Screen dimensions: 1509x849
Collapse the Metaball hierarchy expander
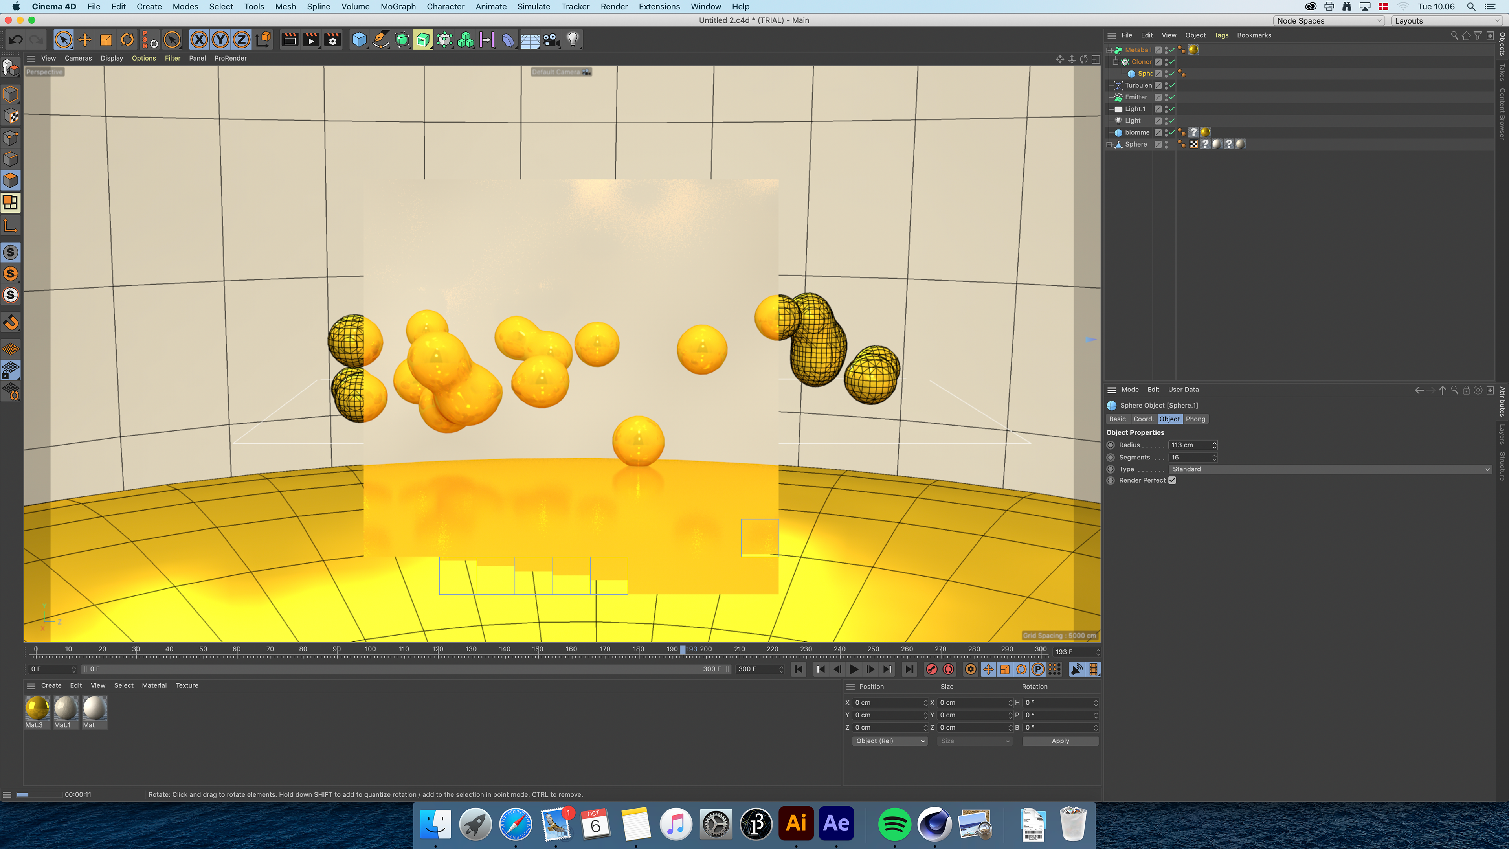[1109, 50]
